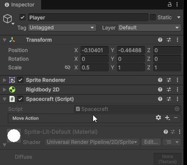Click the Player name field
The height and width of the screenshot is (165, 187).
pyautogui.click(x=88, y=17)
